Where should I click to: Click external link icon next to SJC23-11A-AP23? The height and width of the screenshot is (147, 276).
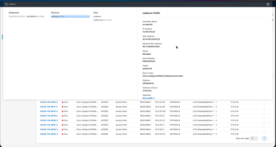point(57,134)
